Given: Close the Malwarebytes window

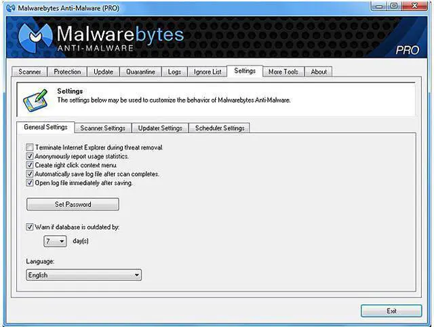Looking at the screenshot, I should [x=414, y=6].
